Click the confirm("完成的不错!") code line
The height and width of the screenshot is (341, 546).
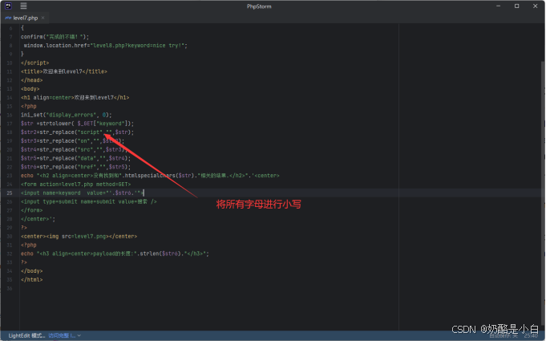pyautogui.click(x=55, y=37)
